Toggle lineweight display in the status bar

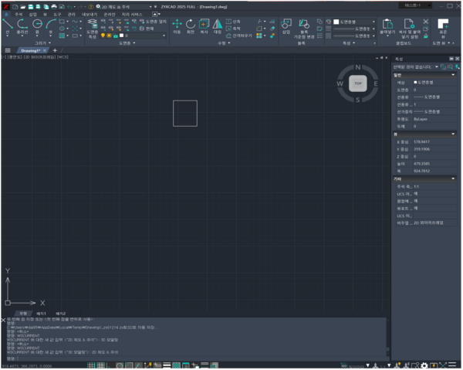(x=167, y=366)
